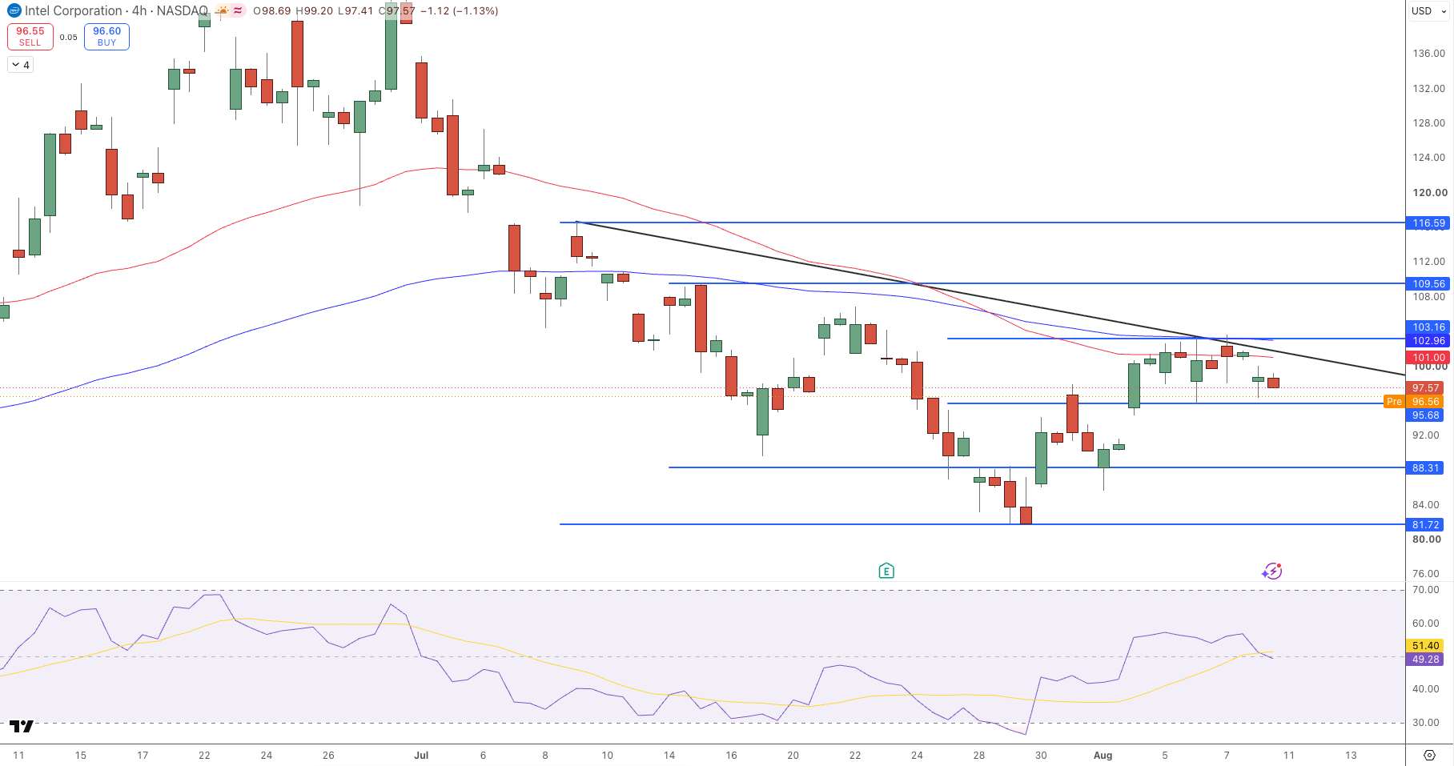The image size is (1454, 766).
Task: Click the Intel logo icon
Action: pos(14,11)
